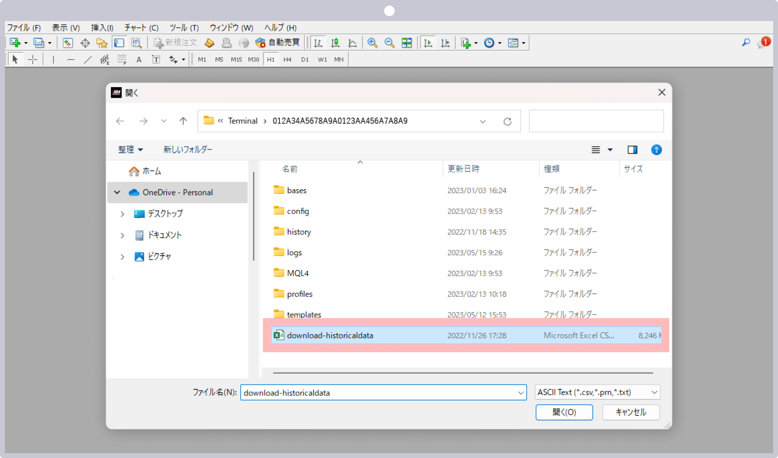778x458 pixels.
Task: Toggle the Market Watch window icon
Action: pos(68,43)
